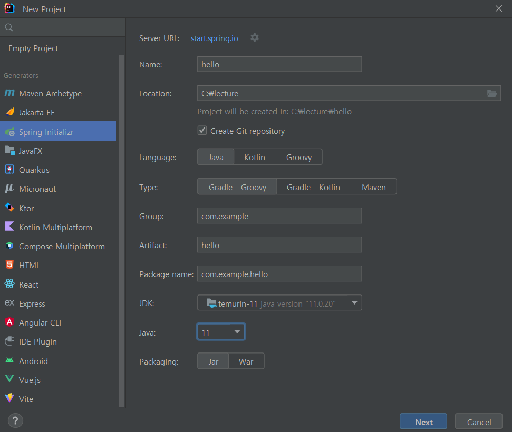Image resolution: width=512 pixels, height=432 pixels.
Task: Click the Artifact input field
Action: point(279,245)
